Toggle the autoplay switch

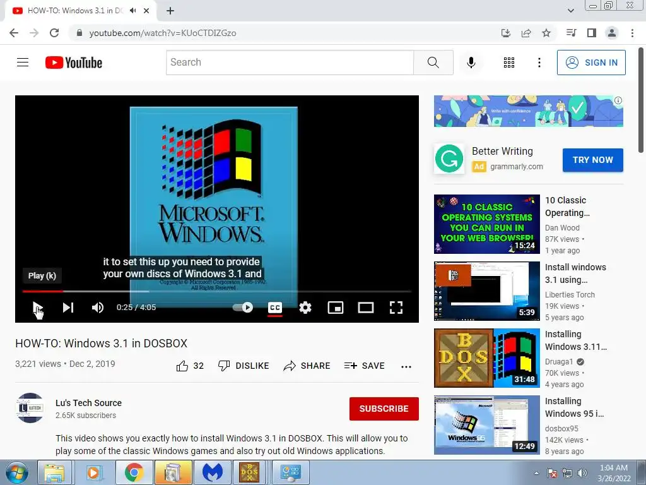(x=243, y=308)
